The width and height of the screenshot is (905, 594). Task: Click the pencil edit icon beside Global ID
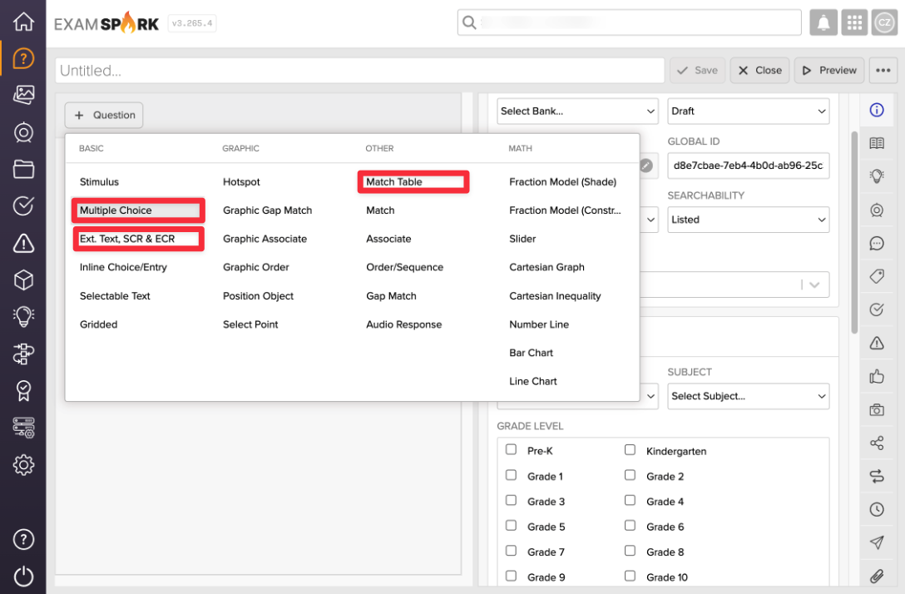point(646,166)
